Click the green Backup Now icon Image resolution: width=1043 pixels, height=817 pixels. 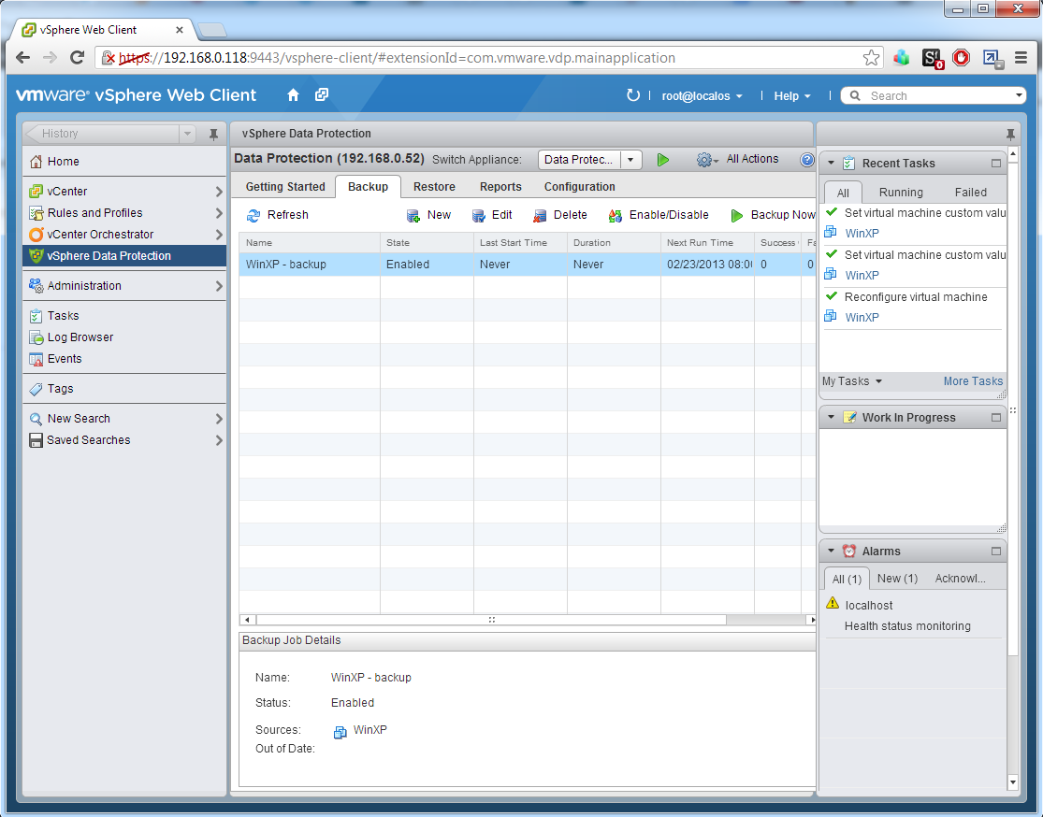pyautogui.click(x=737, y=215)
